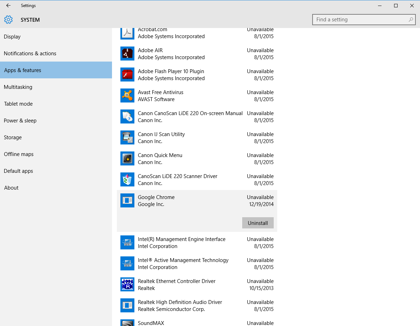Viewport: 420px width, 326px height.
Task: Select the Adobe AIR app name
Action: [150, 50]
